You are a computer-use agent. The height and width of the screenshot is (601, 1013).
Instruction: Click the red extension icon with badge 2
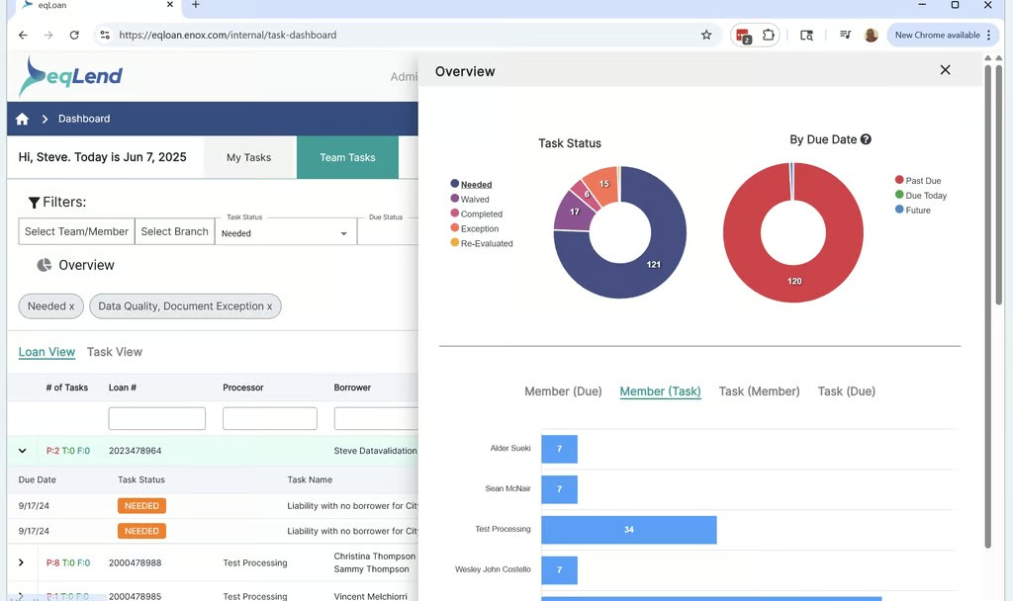pyautogui.click(x=743, y=36)
